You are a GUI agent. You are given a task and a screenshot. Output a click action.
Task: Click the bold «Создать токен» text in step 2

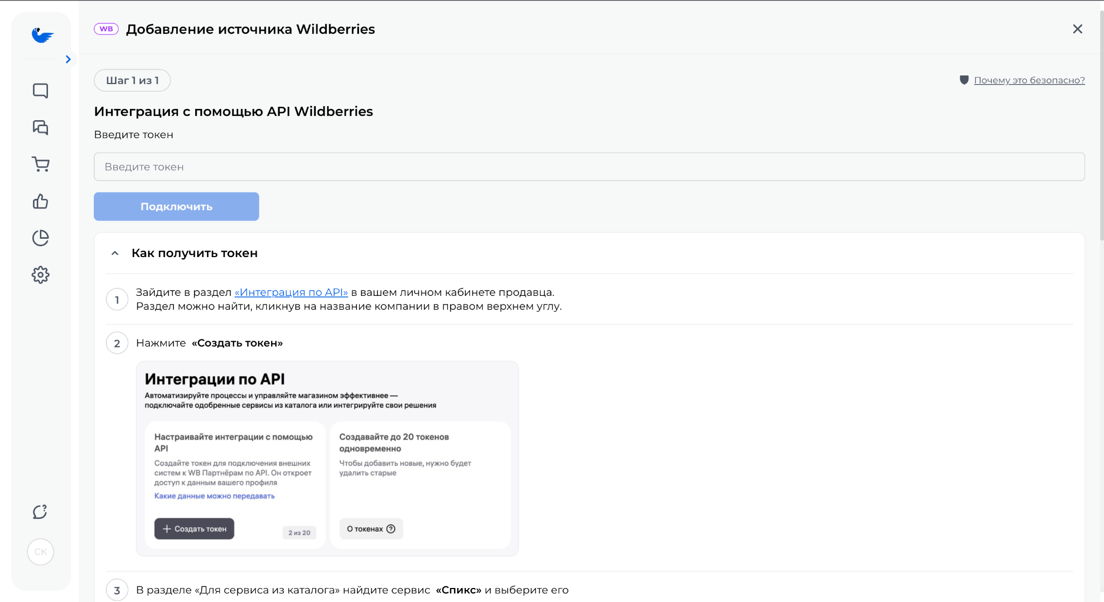237,343
